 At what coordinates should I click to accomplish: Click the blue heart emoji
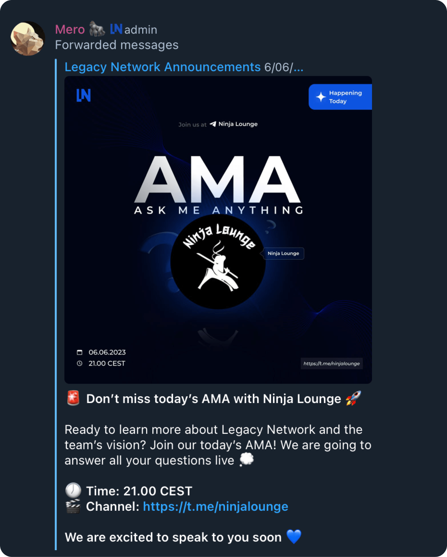[x=294, y=537]
